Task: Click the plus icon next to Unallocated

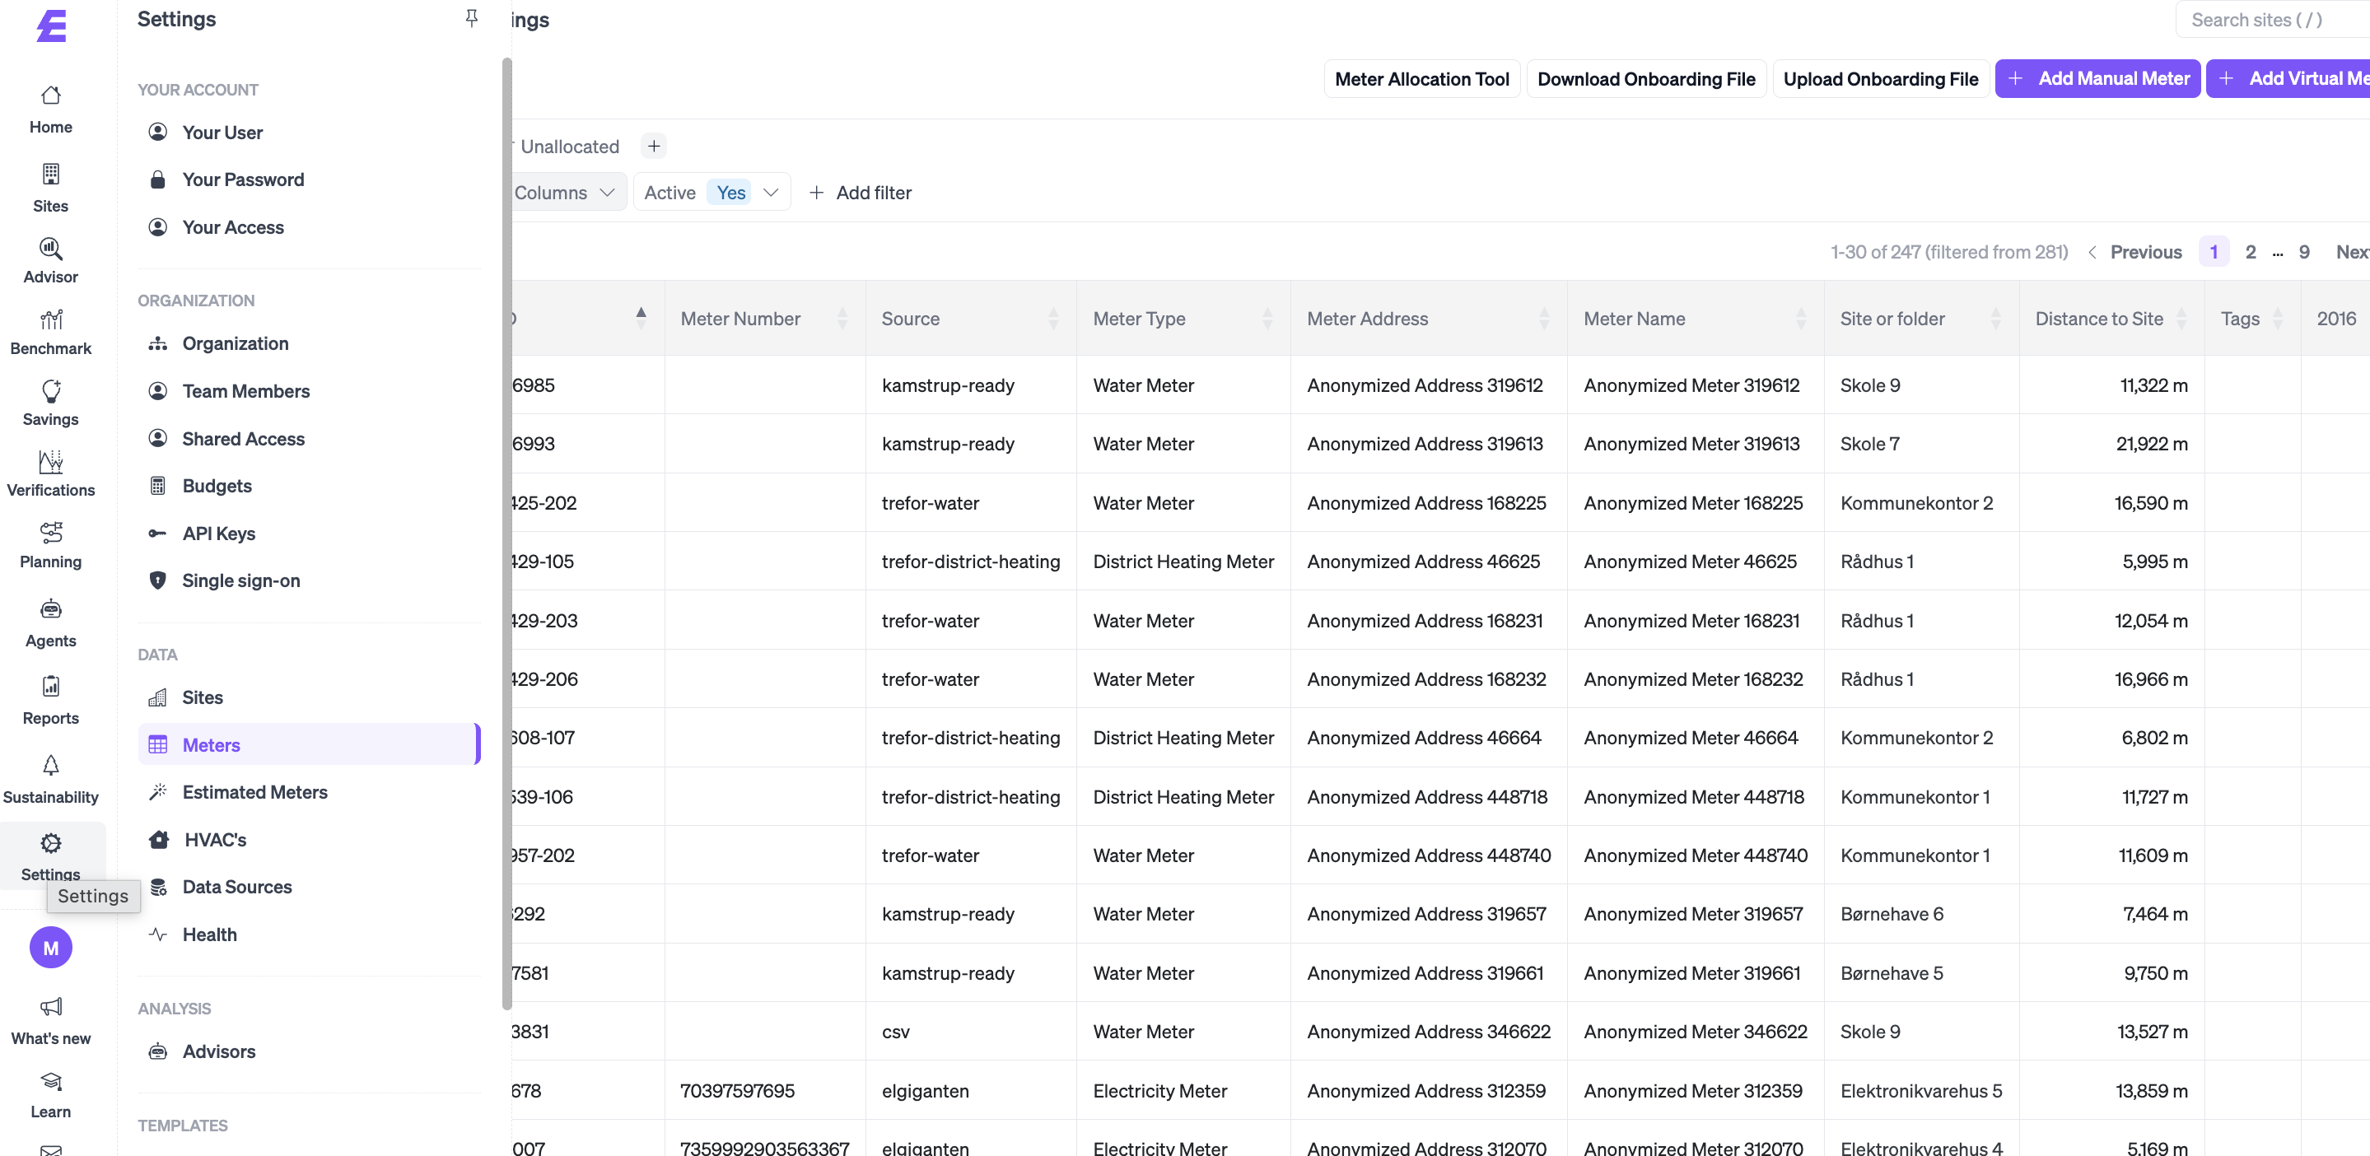Action: coord(653,147)
